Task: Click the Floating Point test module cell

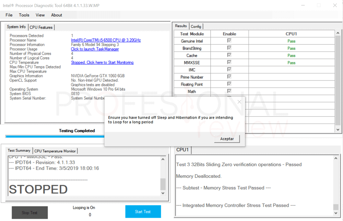Action: [x=192, y=84]
